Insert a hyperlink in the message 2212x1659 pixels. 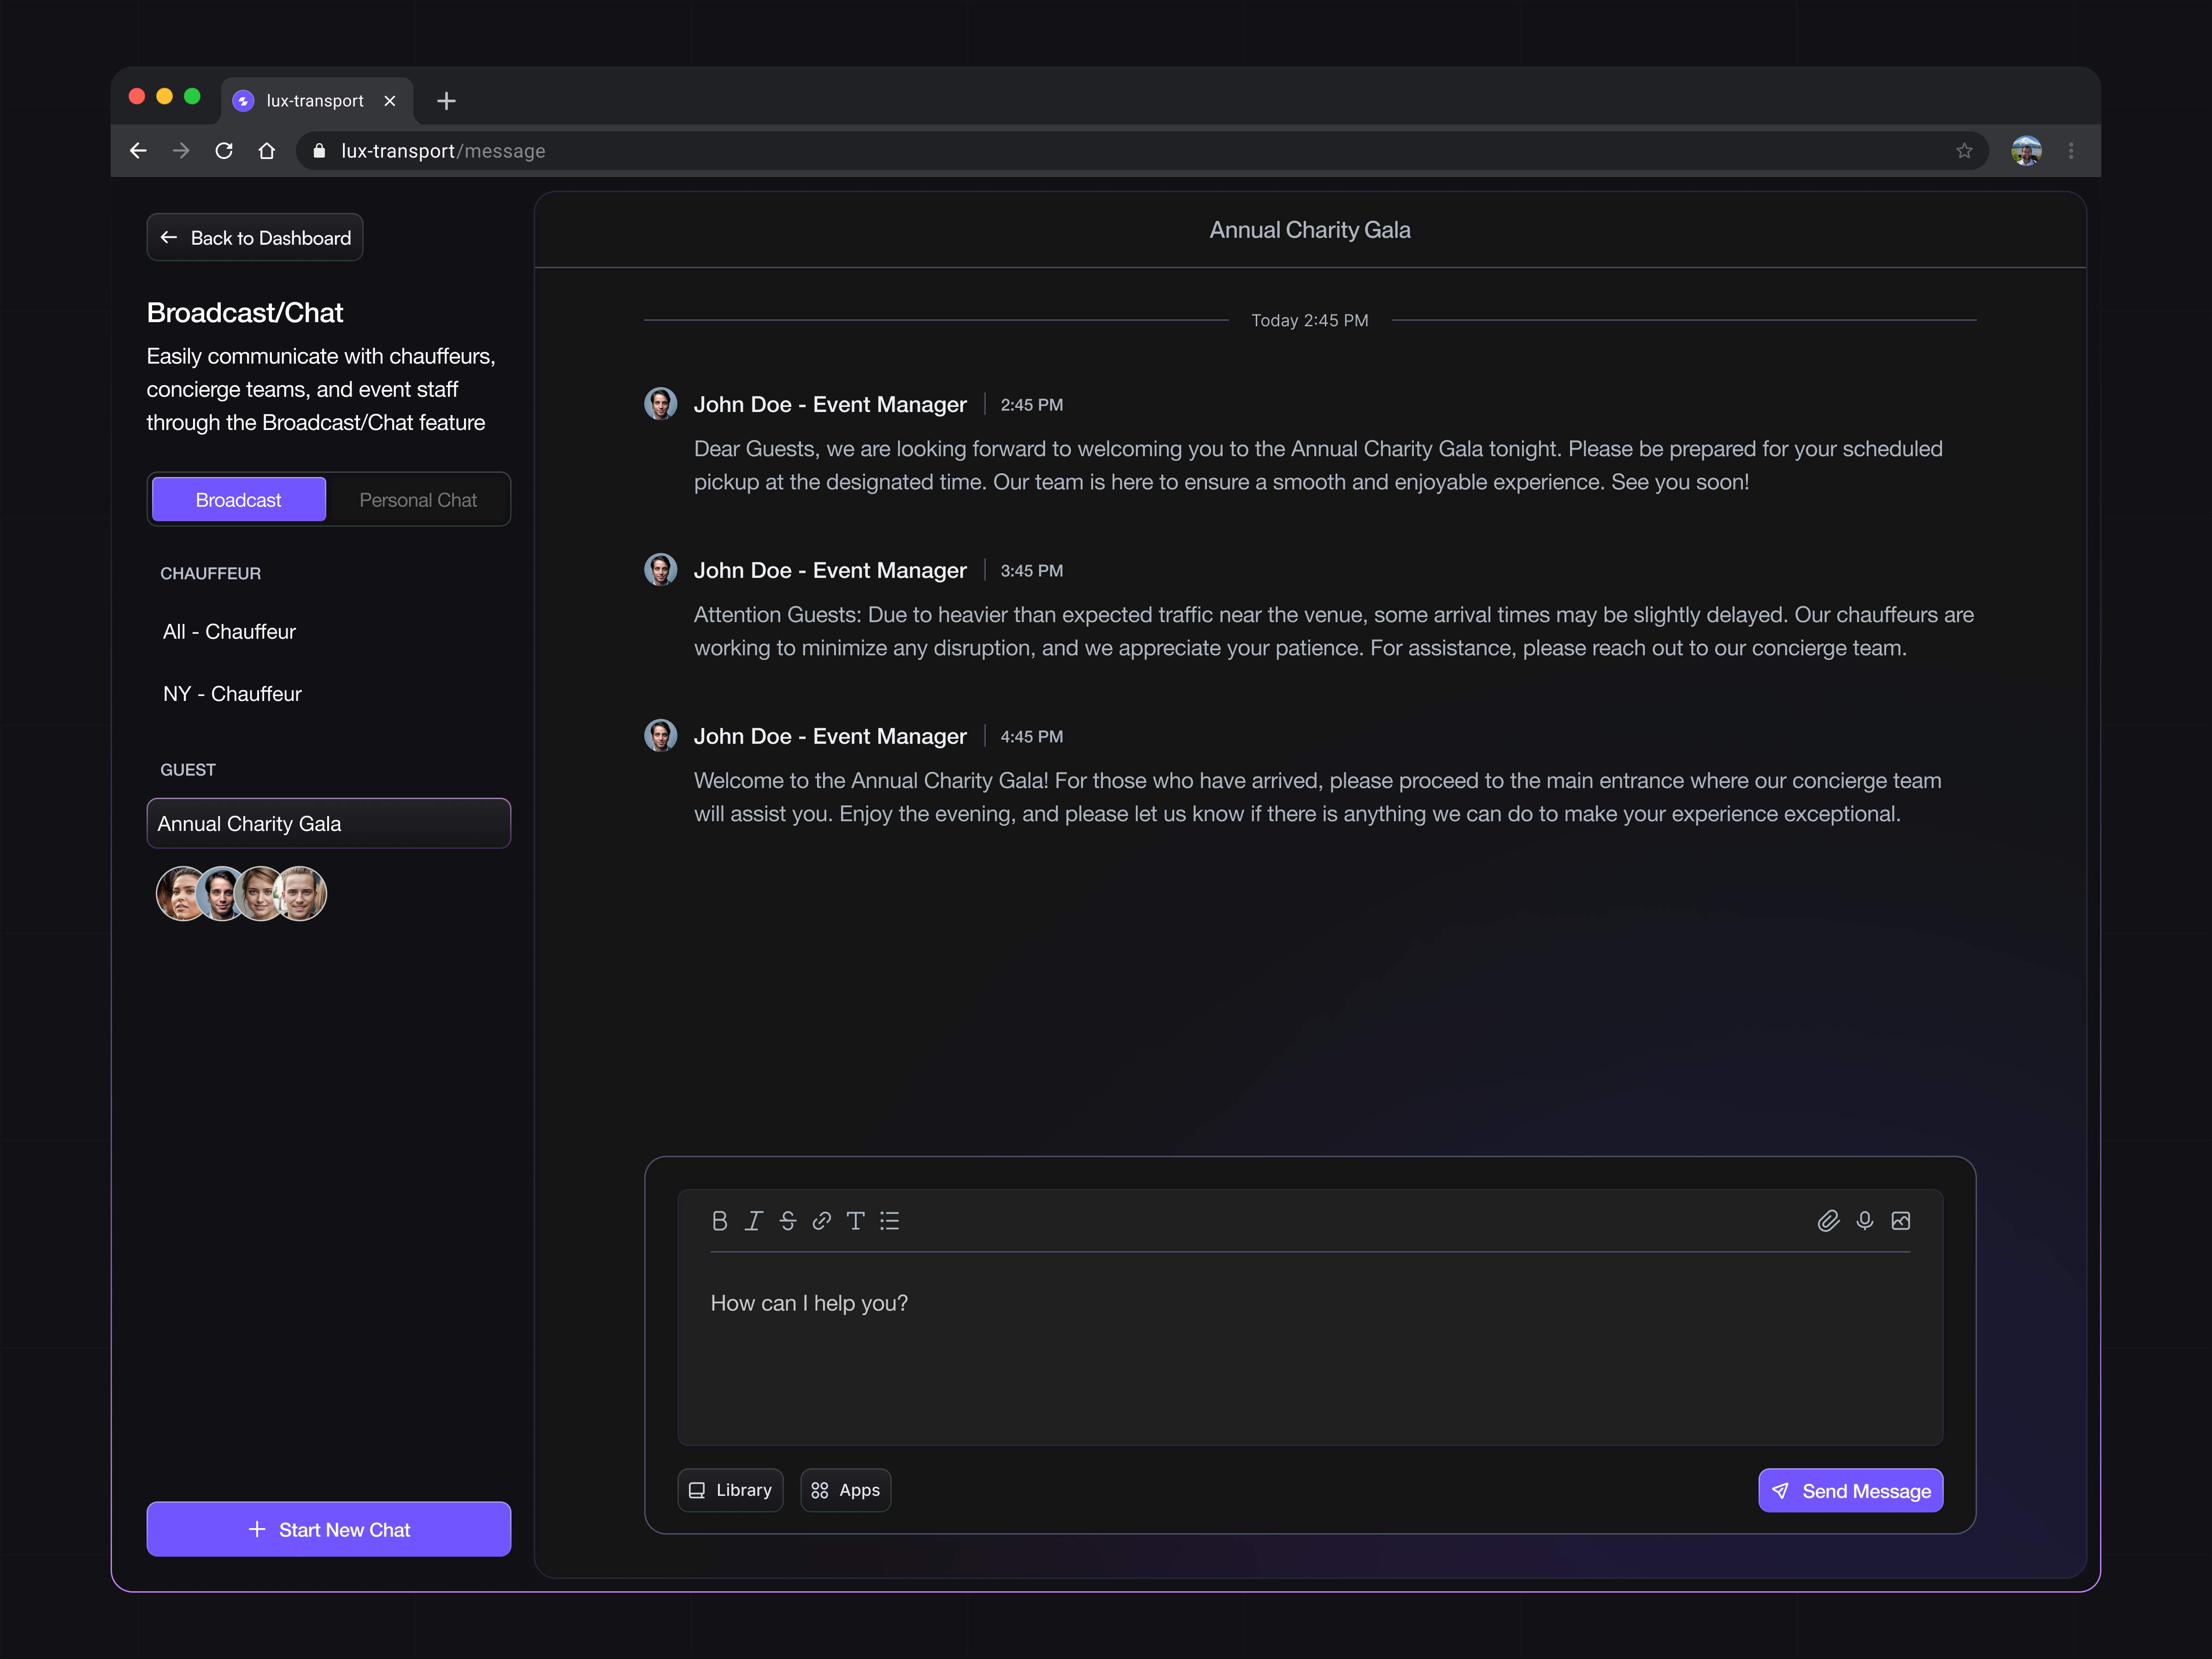pos(821,1221)
